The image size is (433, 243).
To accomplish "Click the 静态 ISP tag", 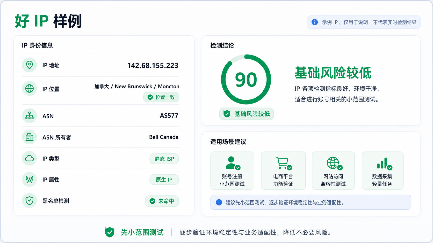I will (164, 159).
